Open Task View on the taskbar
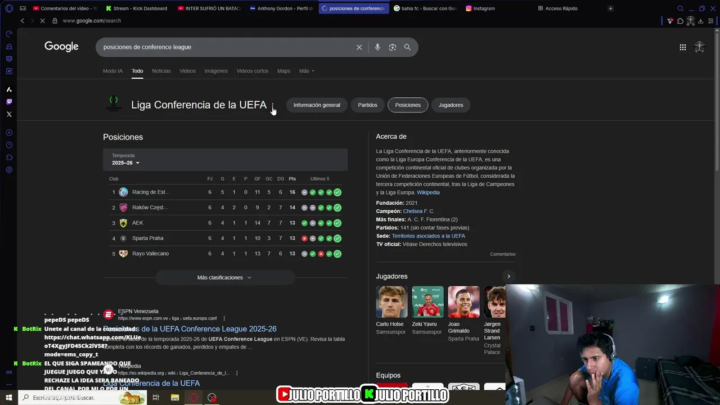 (156, 398)
